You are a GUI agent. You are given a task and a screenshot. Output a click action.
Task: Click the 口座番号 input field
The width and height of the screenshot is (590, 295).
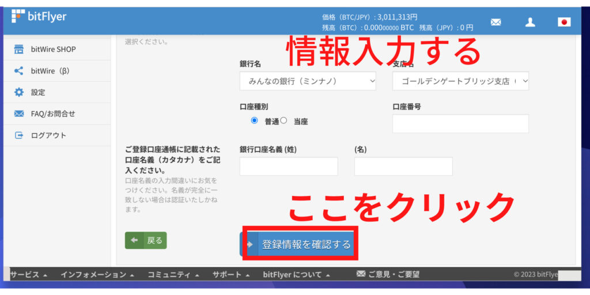click(x=460, y=124)
